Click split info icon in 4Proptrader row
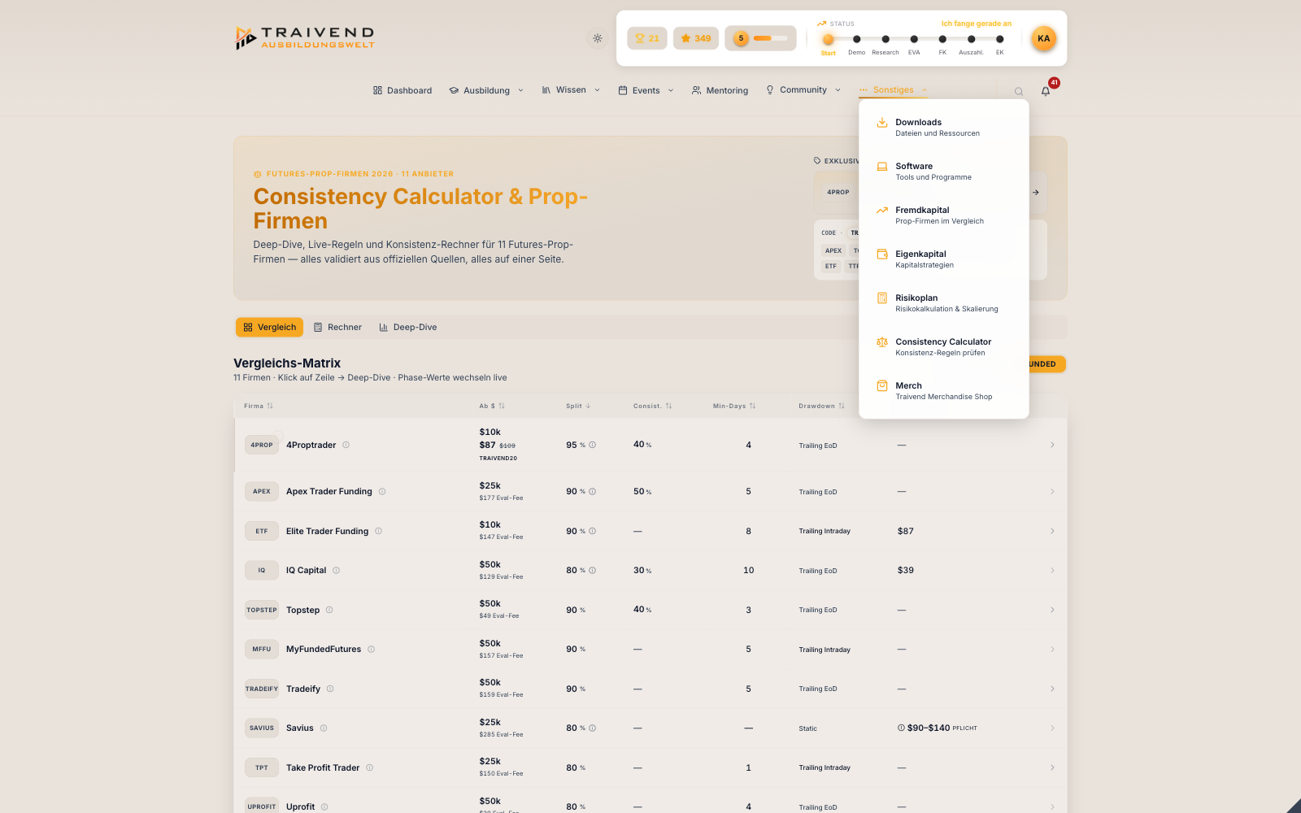 (x=592, y=445)
